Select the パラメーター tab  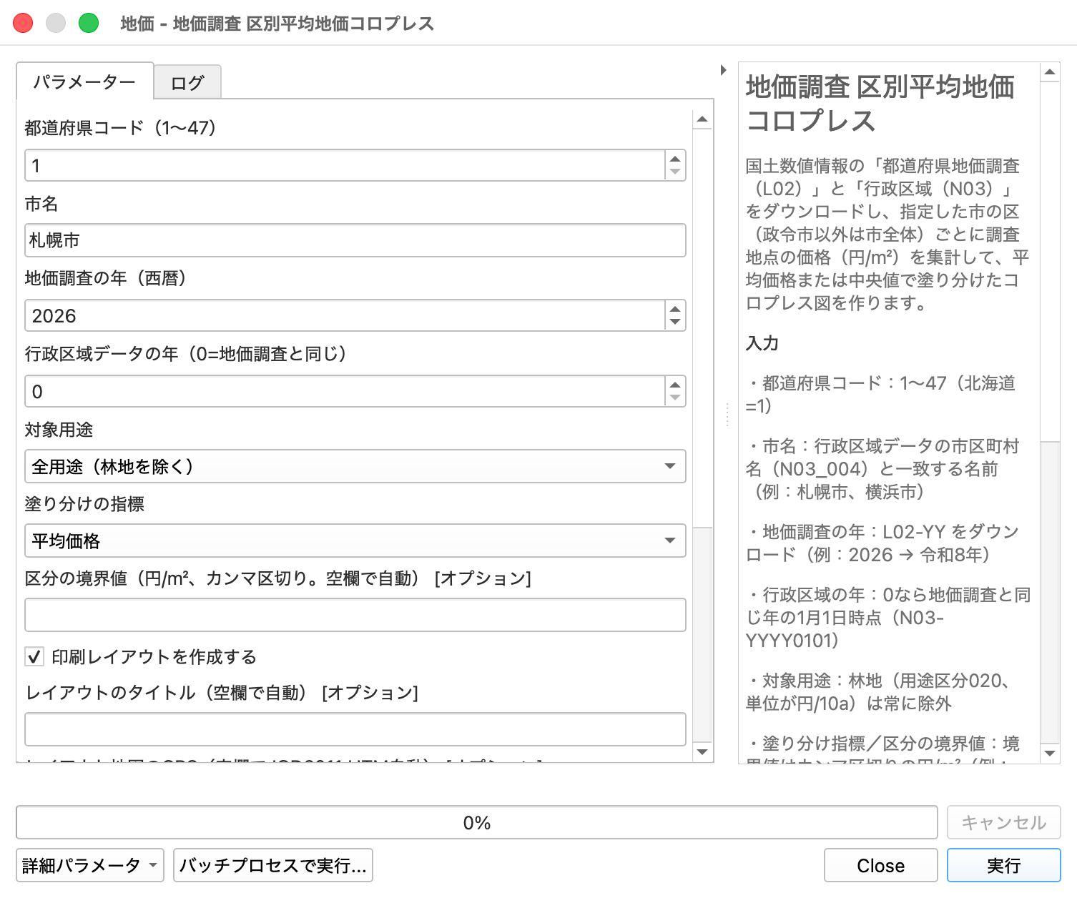[x=84, y=81]
